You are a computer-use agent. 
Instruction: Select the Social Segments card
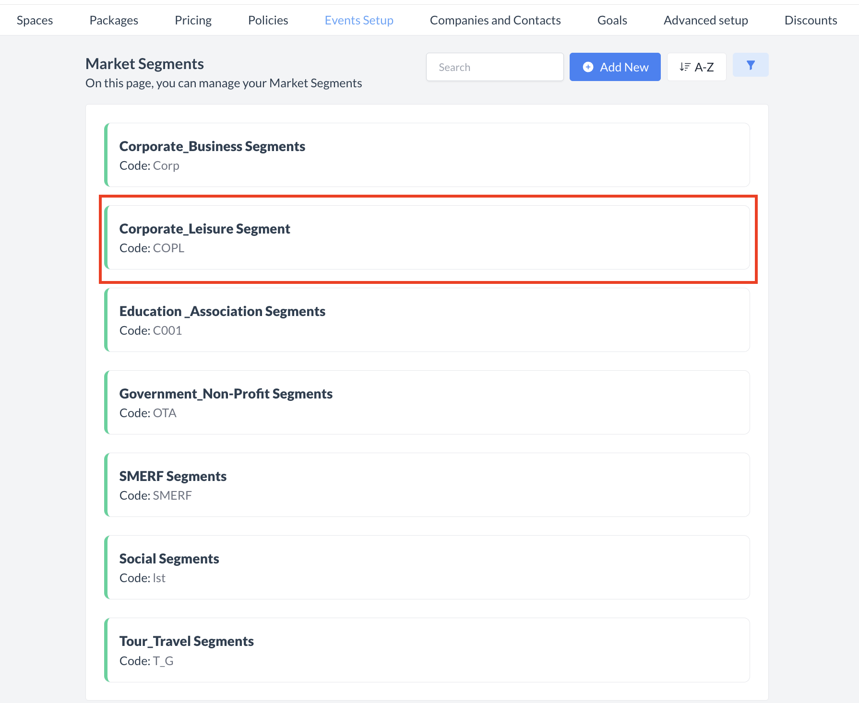tap(427, 567)
